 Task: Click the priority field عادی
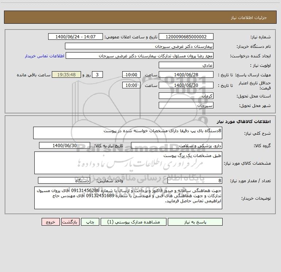pos(186,65)
